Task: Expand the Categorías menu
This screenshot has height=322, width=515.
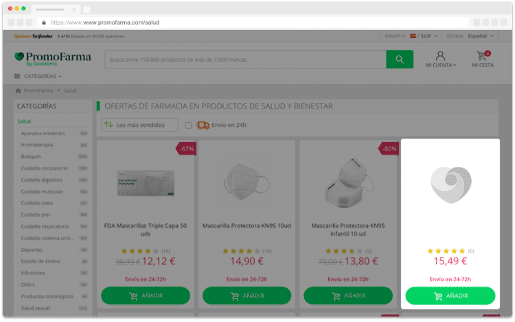Action: [38, 76]
